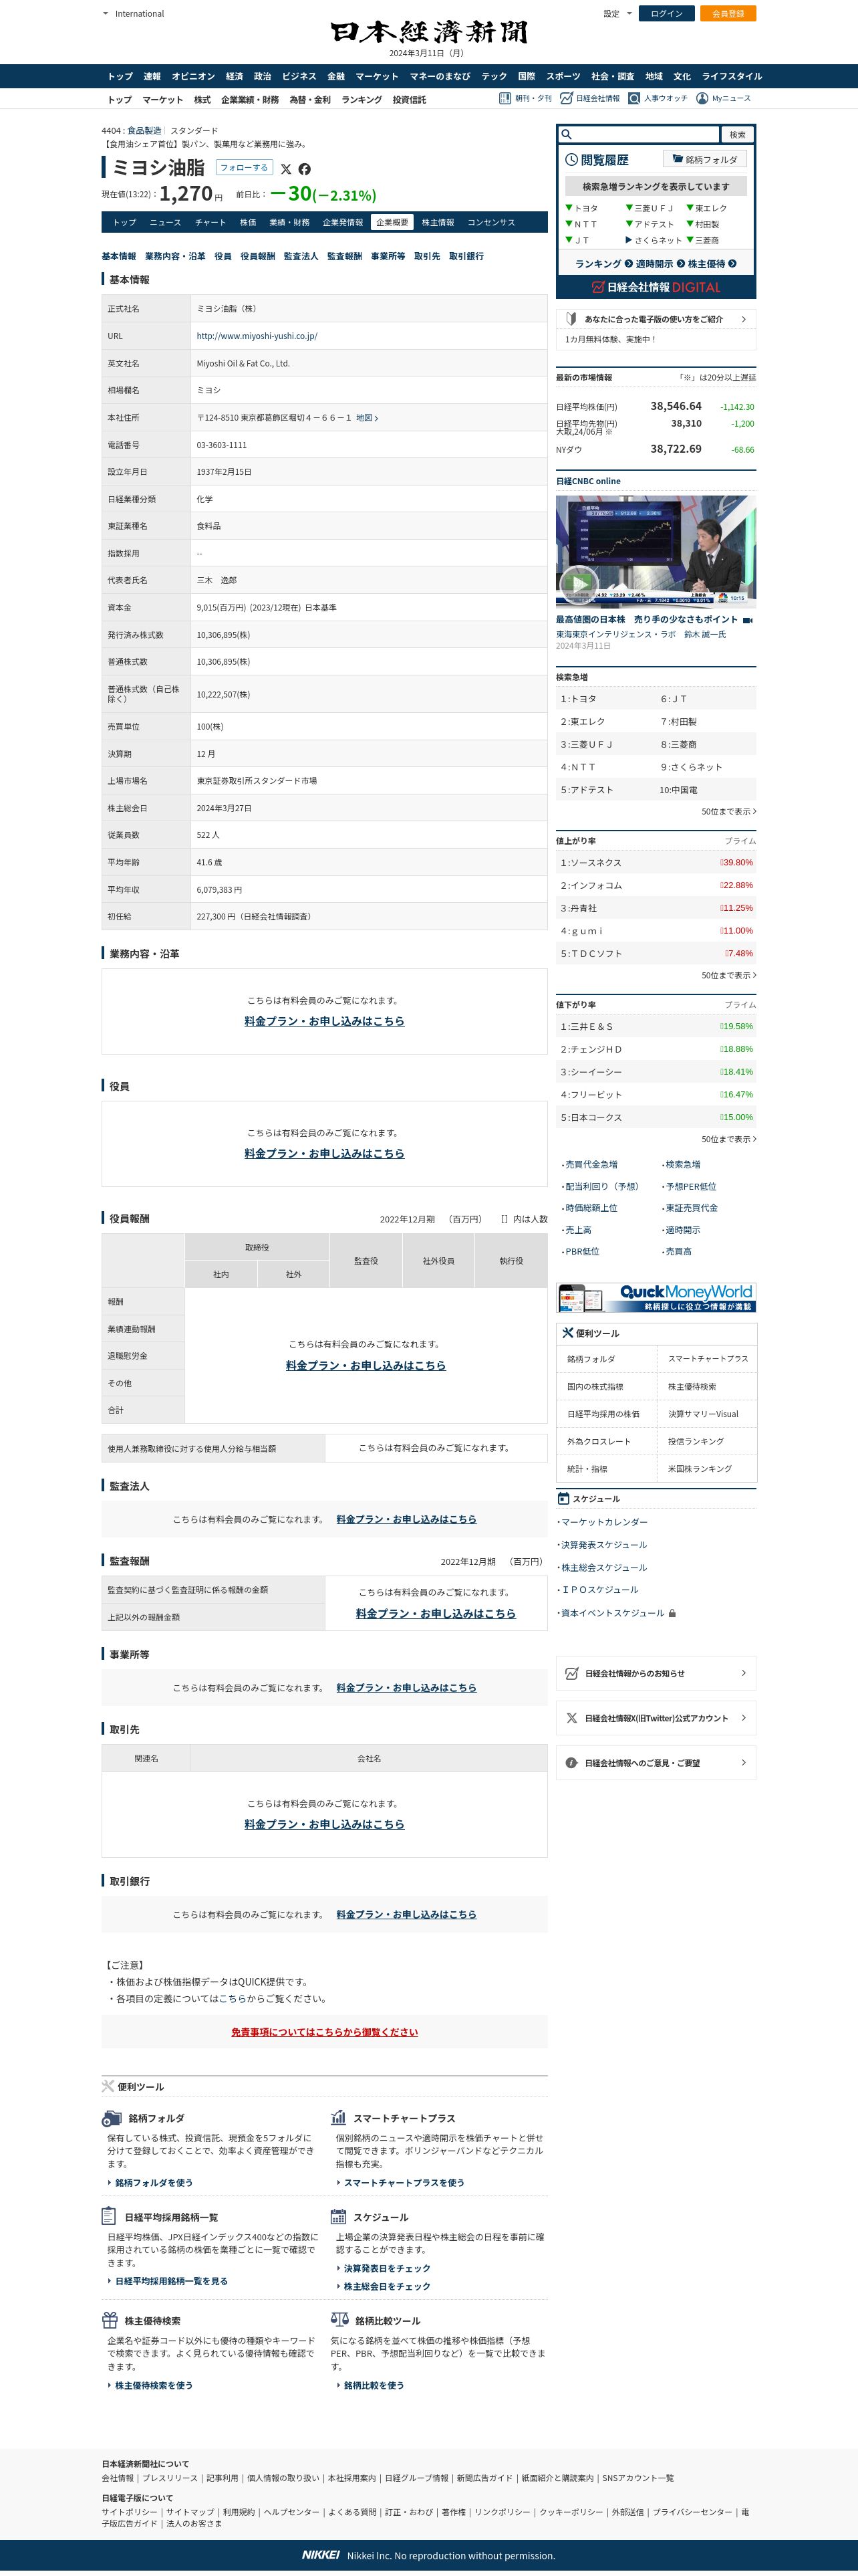Open the 設定 settings dropdown

point(617,14)
